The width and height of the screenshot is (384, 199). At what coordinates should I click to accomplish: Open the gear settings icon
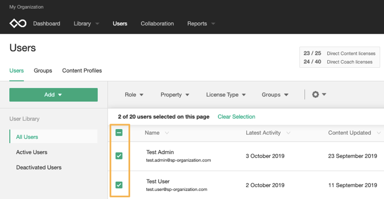[x=315, y=94]
